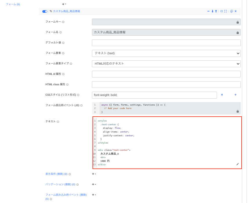Collapse the form panel with inward-arrows icon

pos(222,11)
